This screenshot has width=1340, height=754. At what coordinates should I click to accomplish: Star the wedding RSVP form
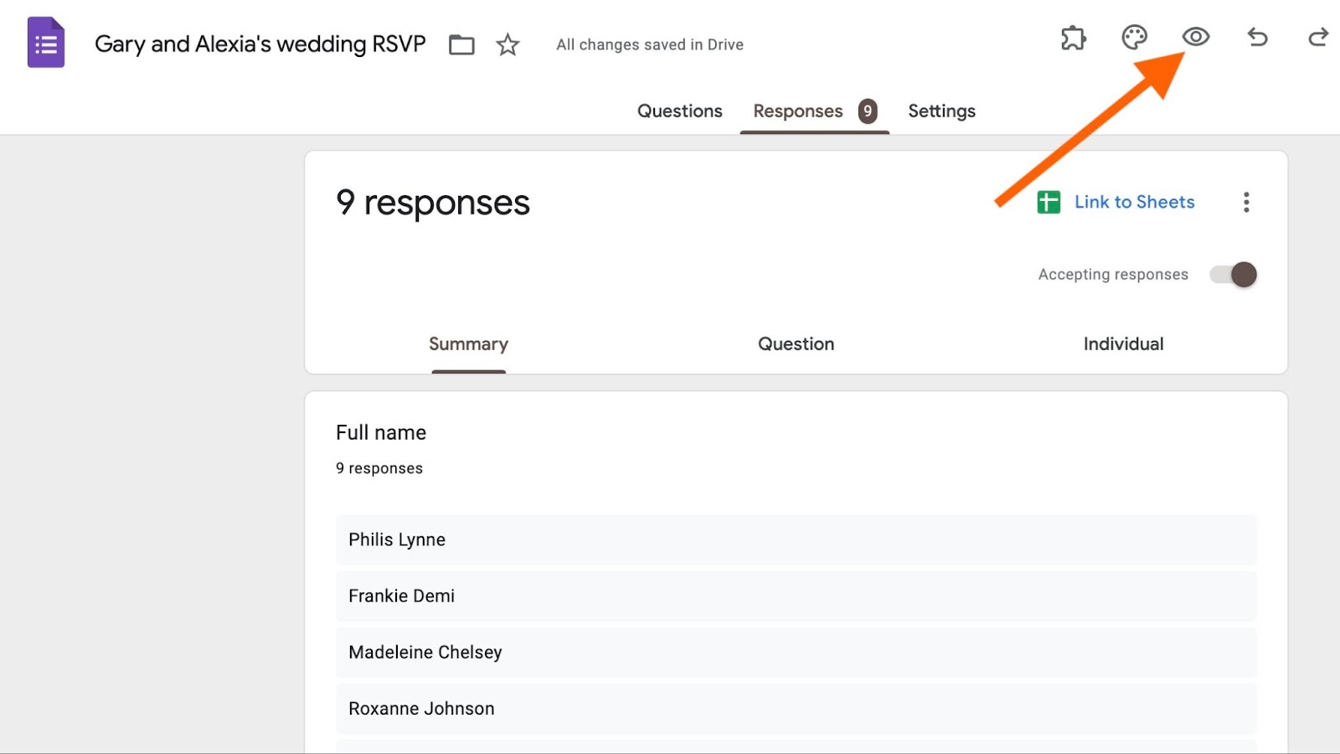[508, 44]
